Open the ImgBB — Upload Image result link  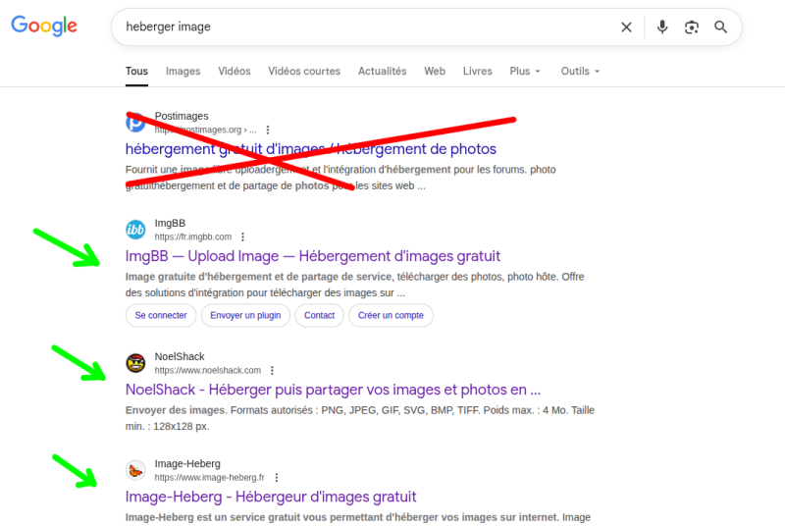point(312,256)
